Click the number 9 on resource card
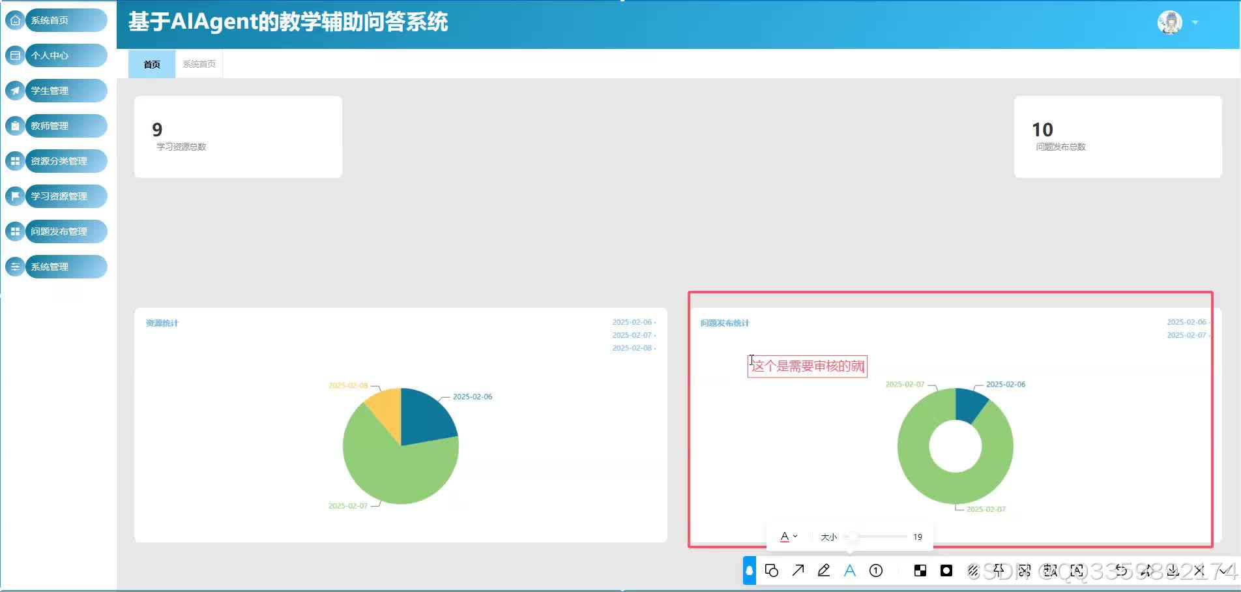Viewport: 1241px width, 592px height. (157, 129)
